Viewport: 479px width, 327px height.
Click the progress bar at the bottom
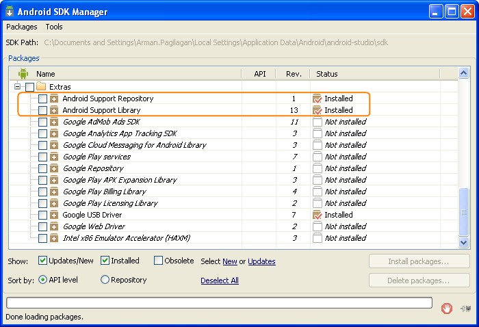coord(219,303)
